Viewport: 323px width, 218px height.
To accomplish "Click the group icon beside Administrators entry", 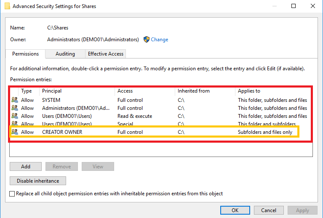I will [15, 108].
